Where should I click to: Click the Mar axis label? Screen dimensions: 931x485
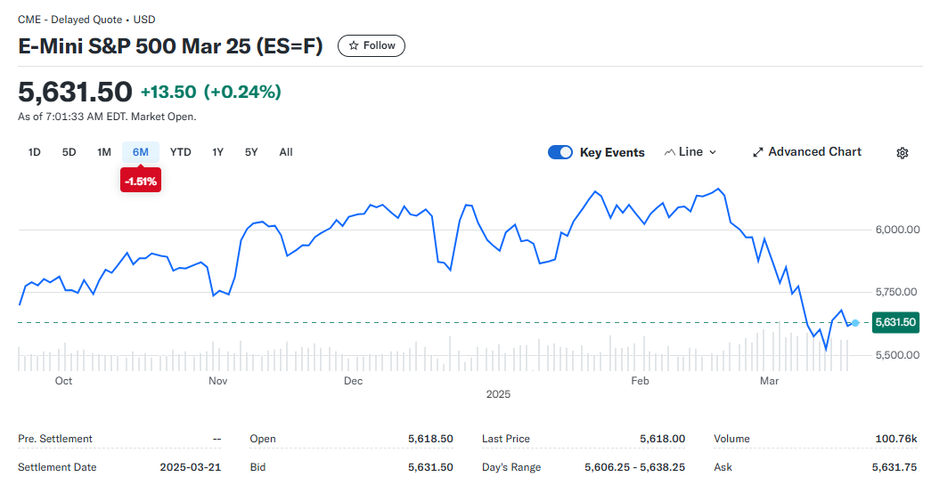[770, 381]
